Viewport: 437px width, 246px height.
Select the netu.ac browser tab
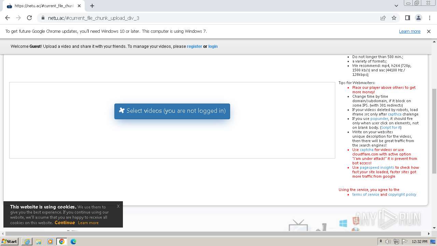44,6
